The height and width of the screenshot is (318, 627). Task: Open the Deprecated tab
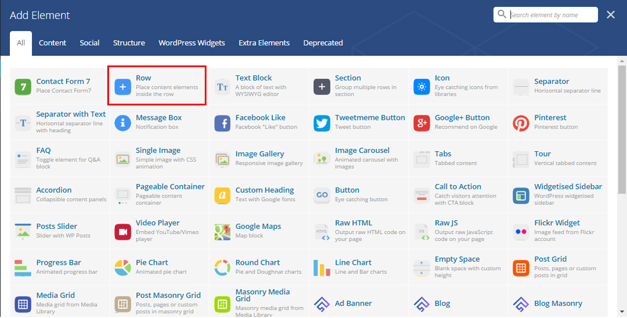323,43
